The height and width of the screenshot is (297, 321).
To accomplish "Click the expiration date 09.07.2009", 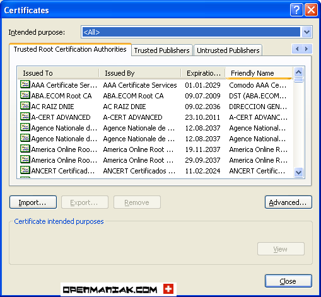I will [202, 96].
